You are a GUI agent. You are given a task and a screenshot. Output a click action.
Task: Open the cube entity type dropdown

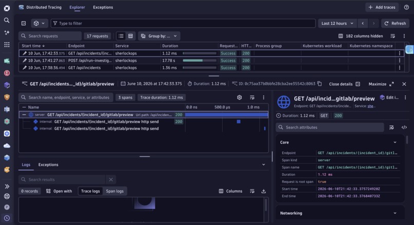pos(39,23)
